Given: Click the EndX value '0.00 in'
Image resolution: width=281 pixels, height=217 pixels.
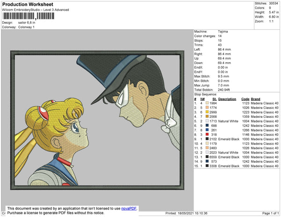Looking at the screenshot, I should tap(223, 67).
